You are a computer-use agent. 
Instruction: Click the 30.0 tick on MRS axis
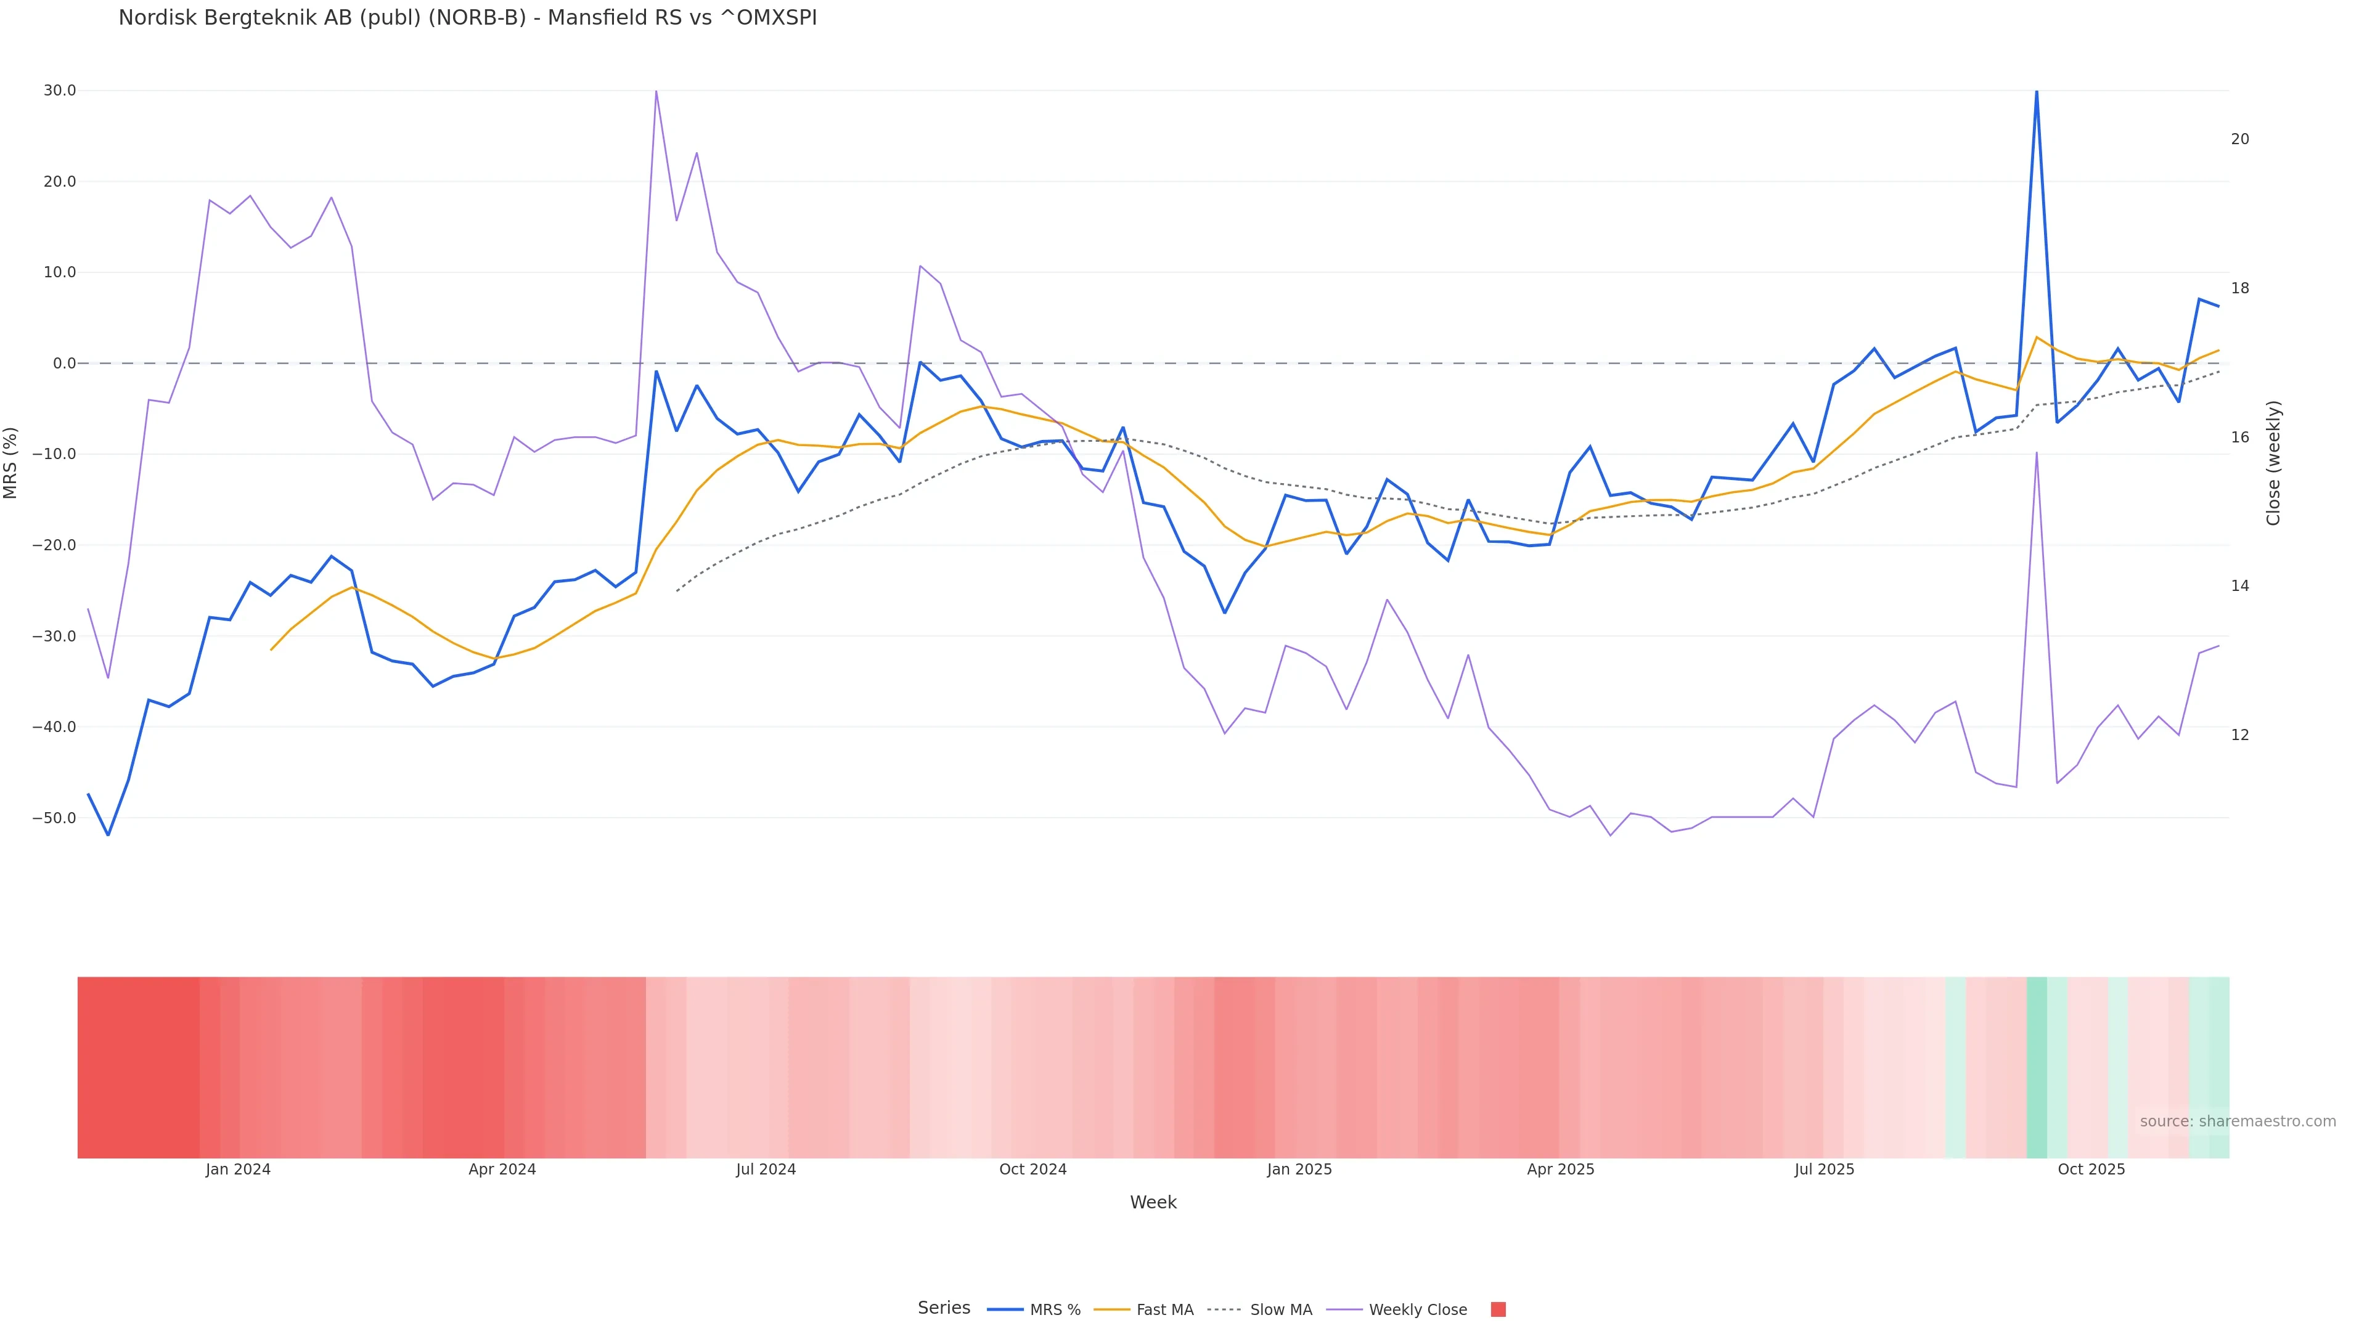pos(60,90)
